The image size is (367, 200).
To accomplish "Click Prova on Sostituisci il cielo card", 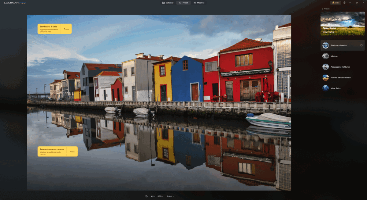I will click(66, 29).
